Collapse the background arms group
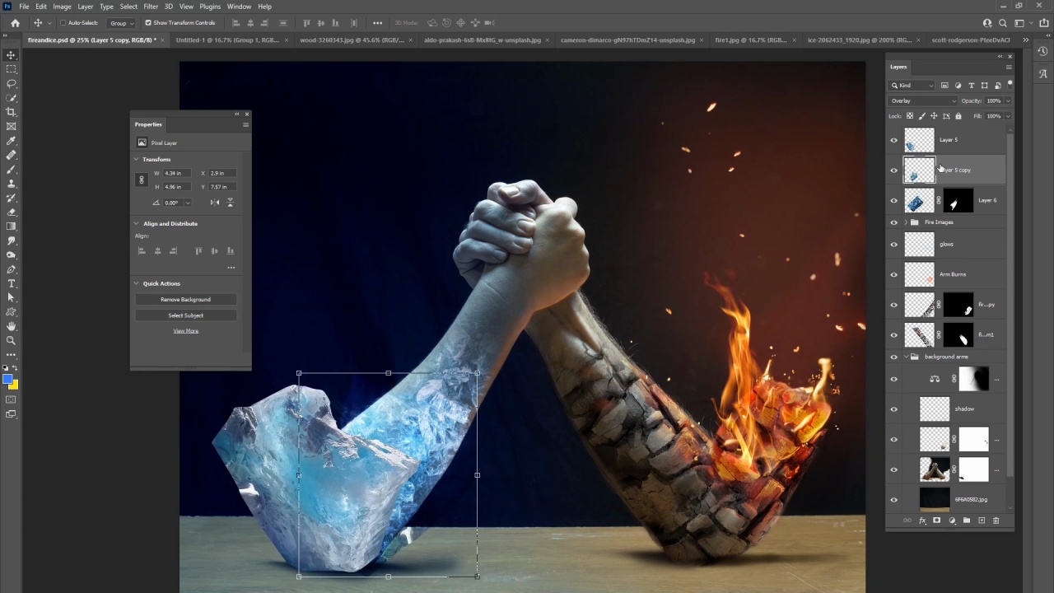1054x593 pixels. coord(906,357)
